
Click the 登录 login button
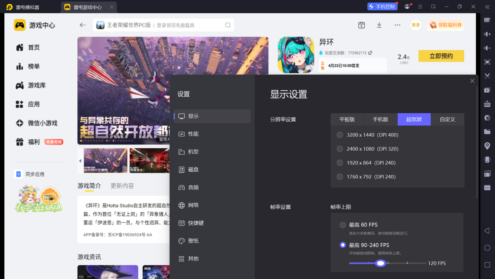tap(415, 25)
